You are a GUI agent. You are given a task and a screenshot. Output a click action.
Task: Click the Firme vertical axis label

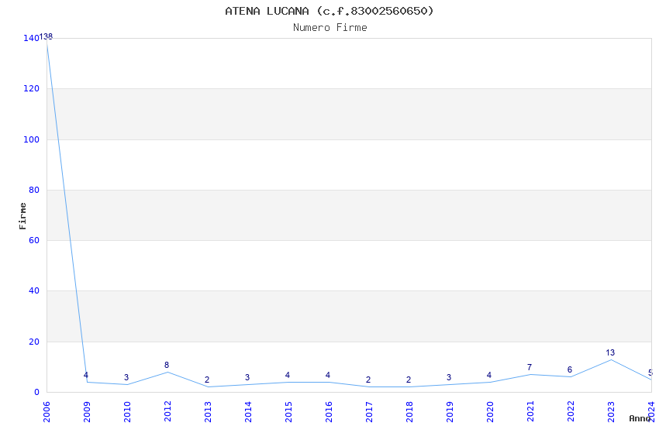point(22,216)
